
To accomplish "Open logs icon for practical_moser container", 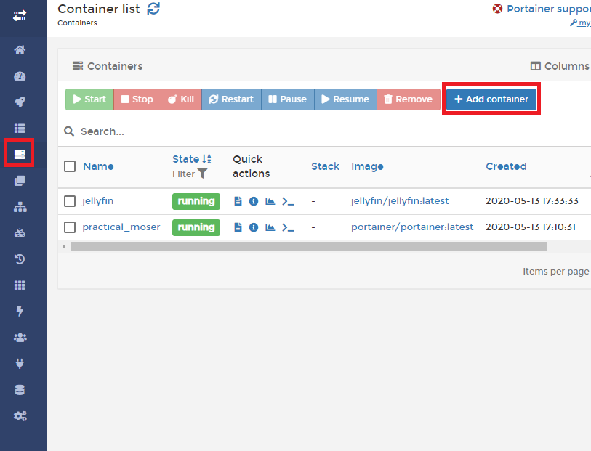I will 238,227.
